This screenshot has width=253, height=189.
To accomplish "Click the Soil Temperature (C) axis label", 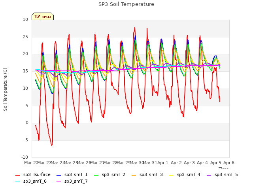I will (x=5, y=89).
